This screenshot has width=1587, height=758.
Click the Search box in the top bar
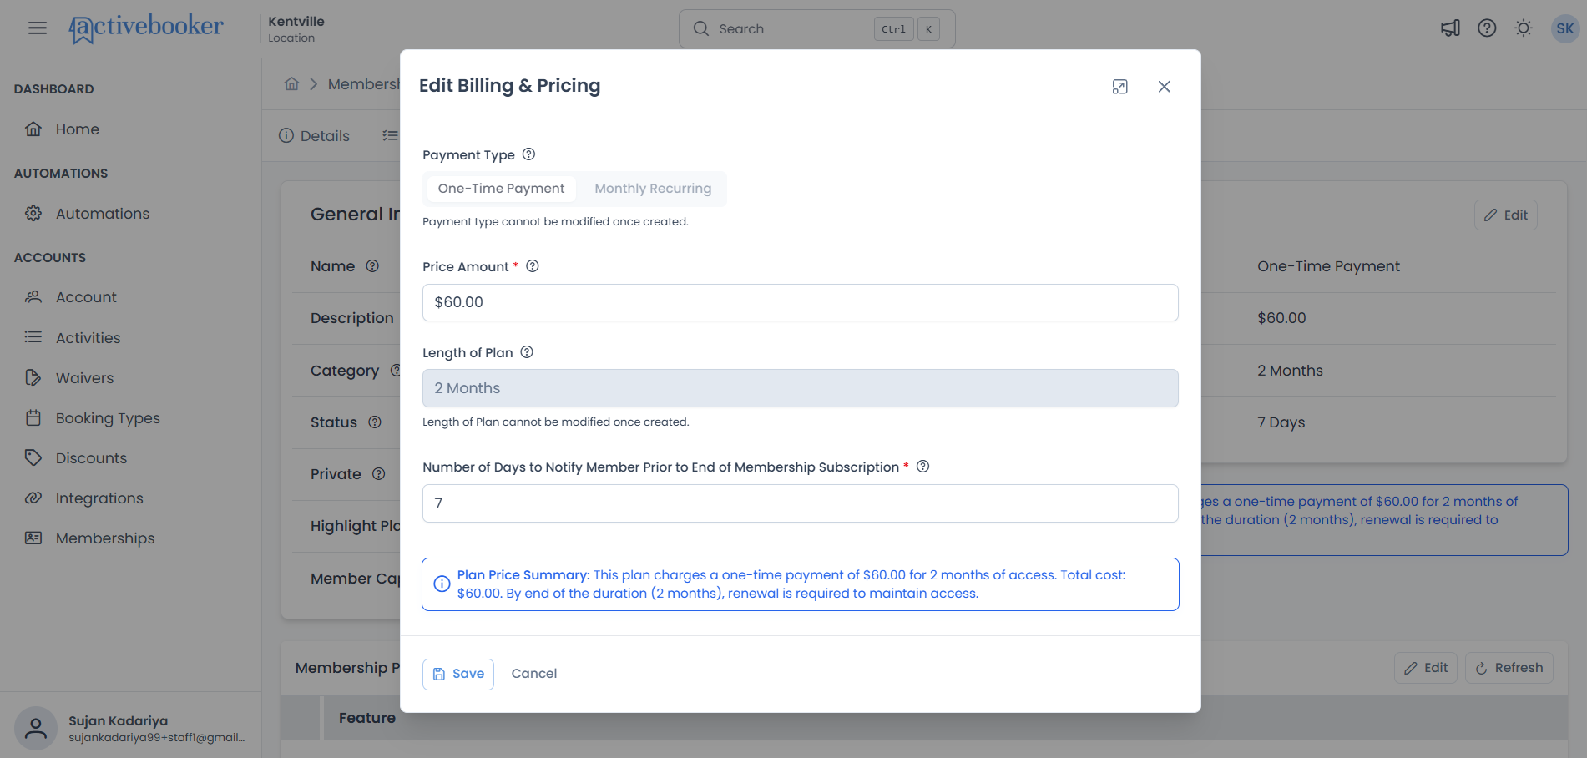coord(817,28)
